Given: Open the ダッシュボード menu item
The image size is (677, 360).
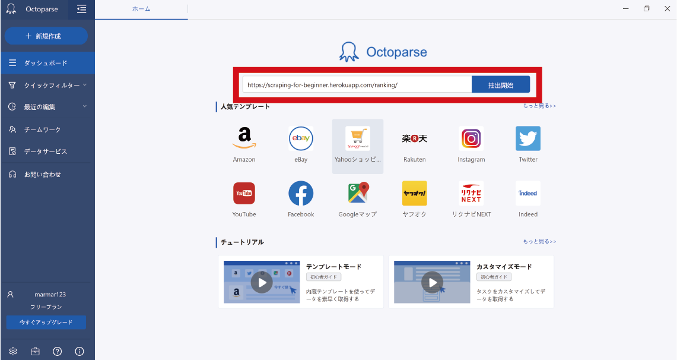Looking at the screenshot, I should point(47,63).
